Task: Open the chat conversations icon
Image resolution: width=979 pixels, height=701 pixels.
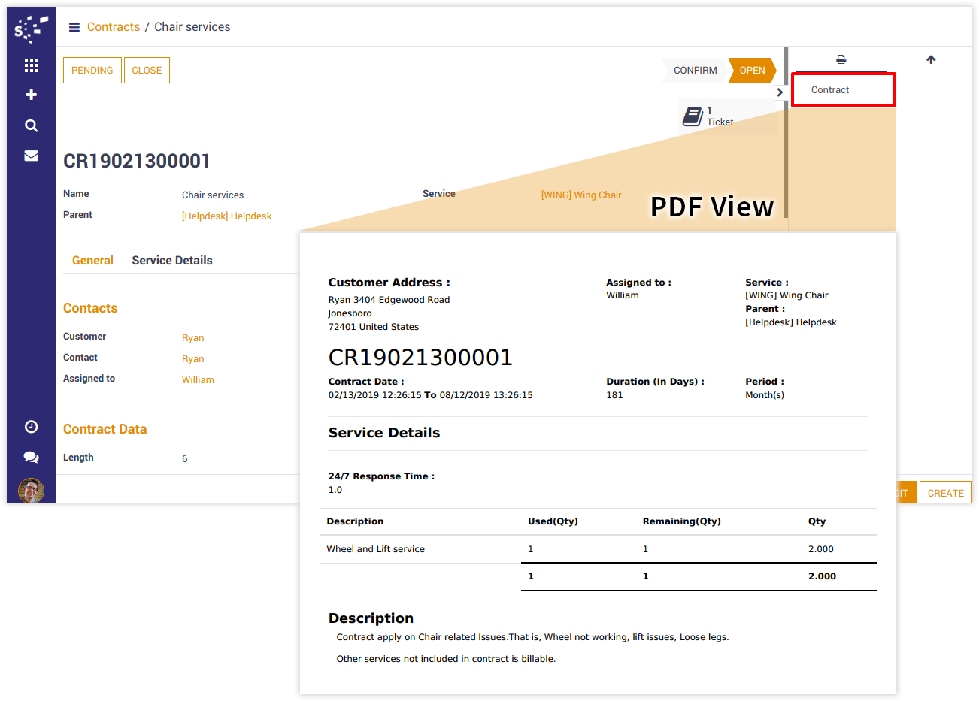Action: click(31, 457)
